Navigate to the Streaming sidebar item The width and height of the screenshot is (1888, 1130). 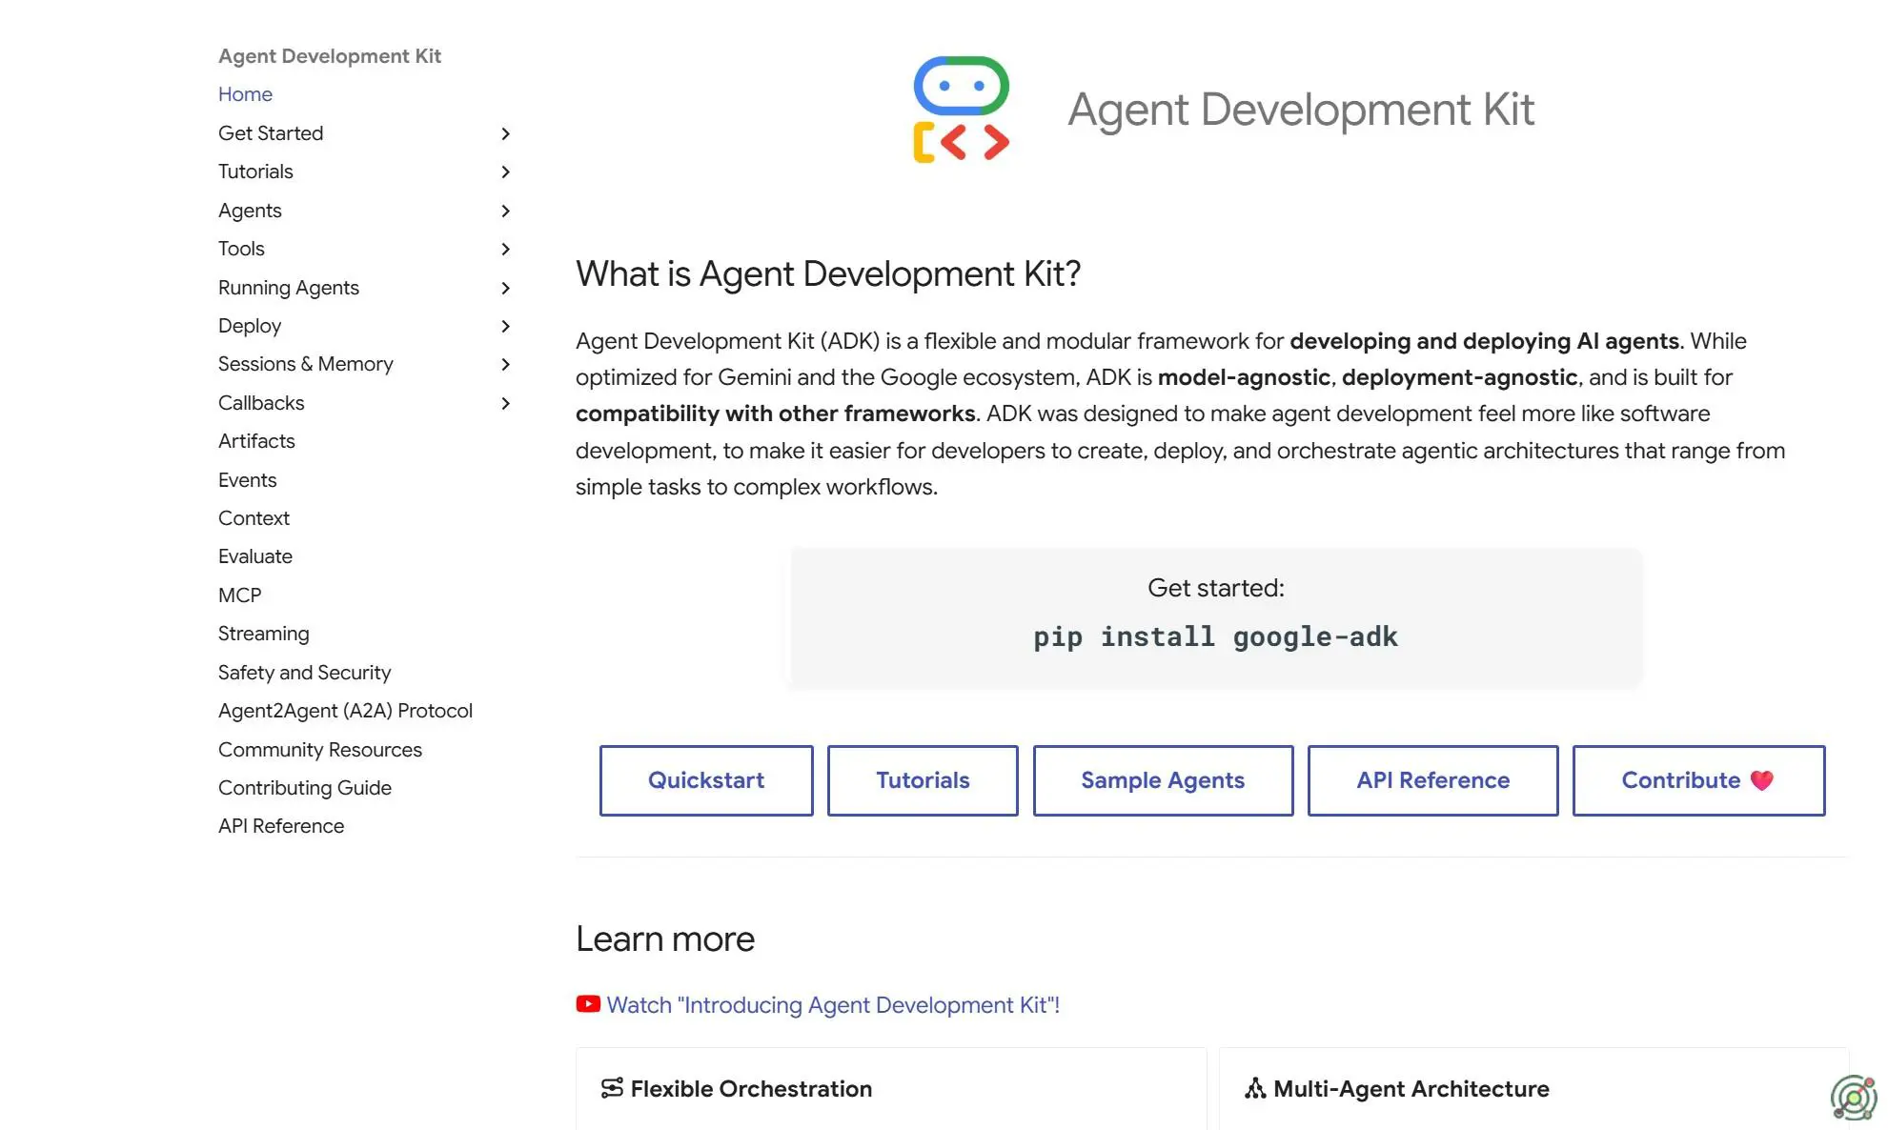click(x=263, y=634)
